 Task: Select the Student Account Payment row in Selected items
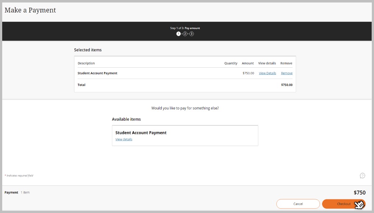click(x=98, y=73)
